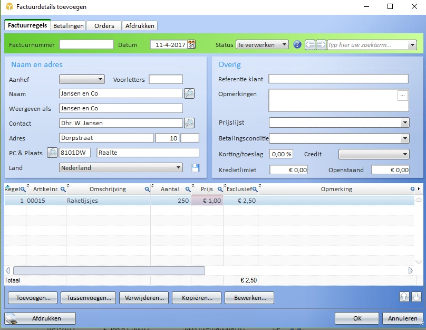Go to next invoice with right arrow
The height and width of the screenshot is (330, 426).
[x=321, y=45]
